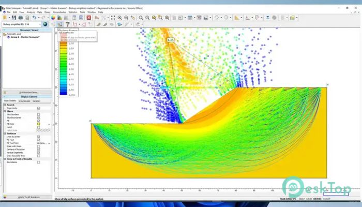Image resolution: width=362 pixels, height=207 pixels.
Task: Click the Fill Color yellow swatch
Action: tap(39, 124)
